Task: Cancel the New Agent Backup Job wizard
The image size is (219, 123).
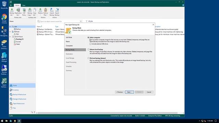Action: pyautogui.click(x=149, y=92)
